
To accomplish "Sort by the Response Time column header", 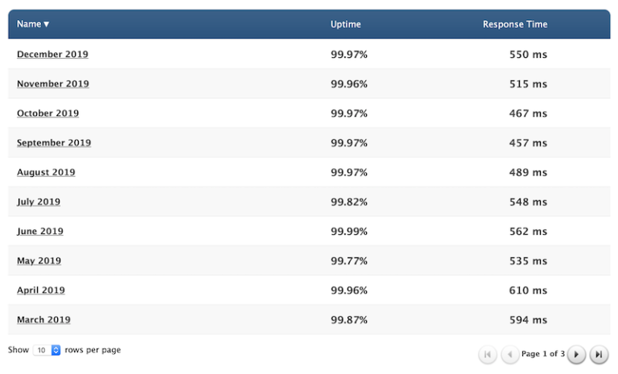I will [515, 24].
